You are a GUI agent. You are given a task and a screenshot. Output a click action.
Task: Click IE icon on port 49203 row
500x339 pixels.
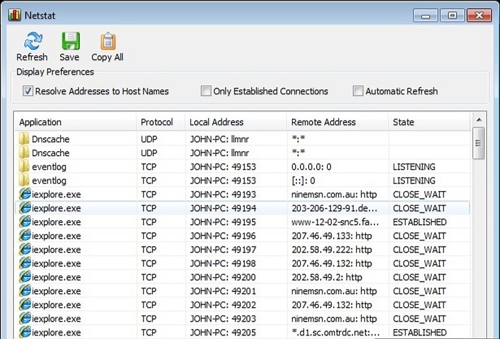pos(25,318)
